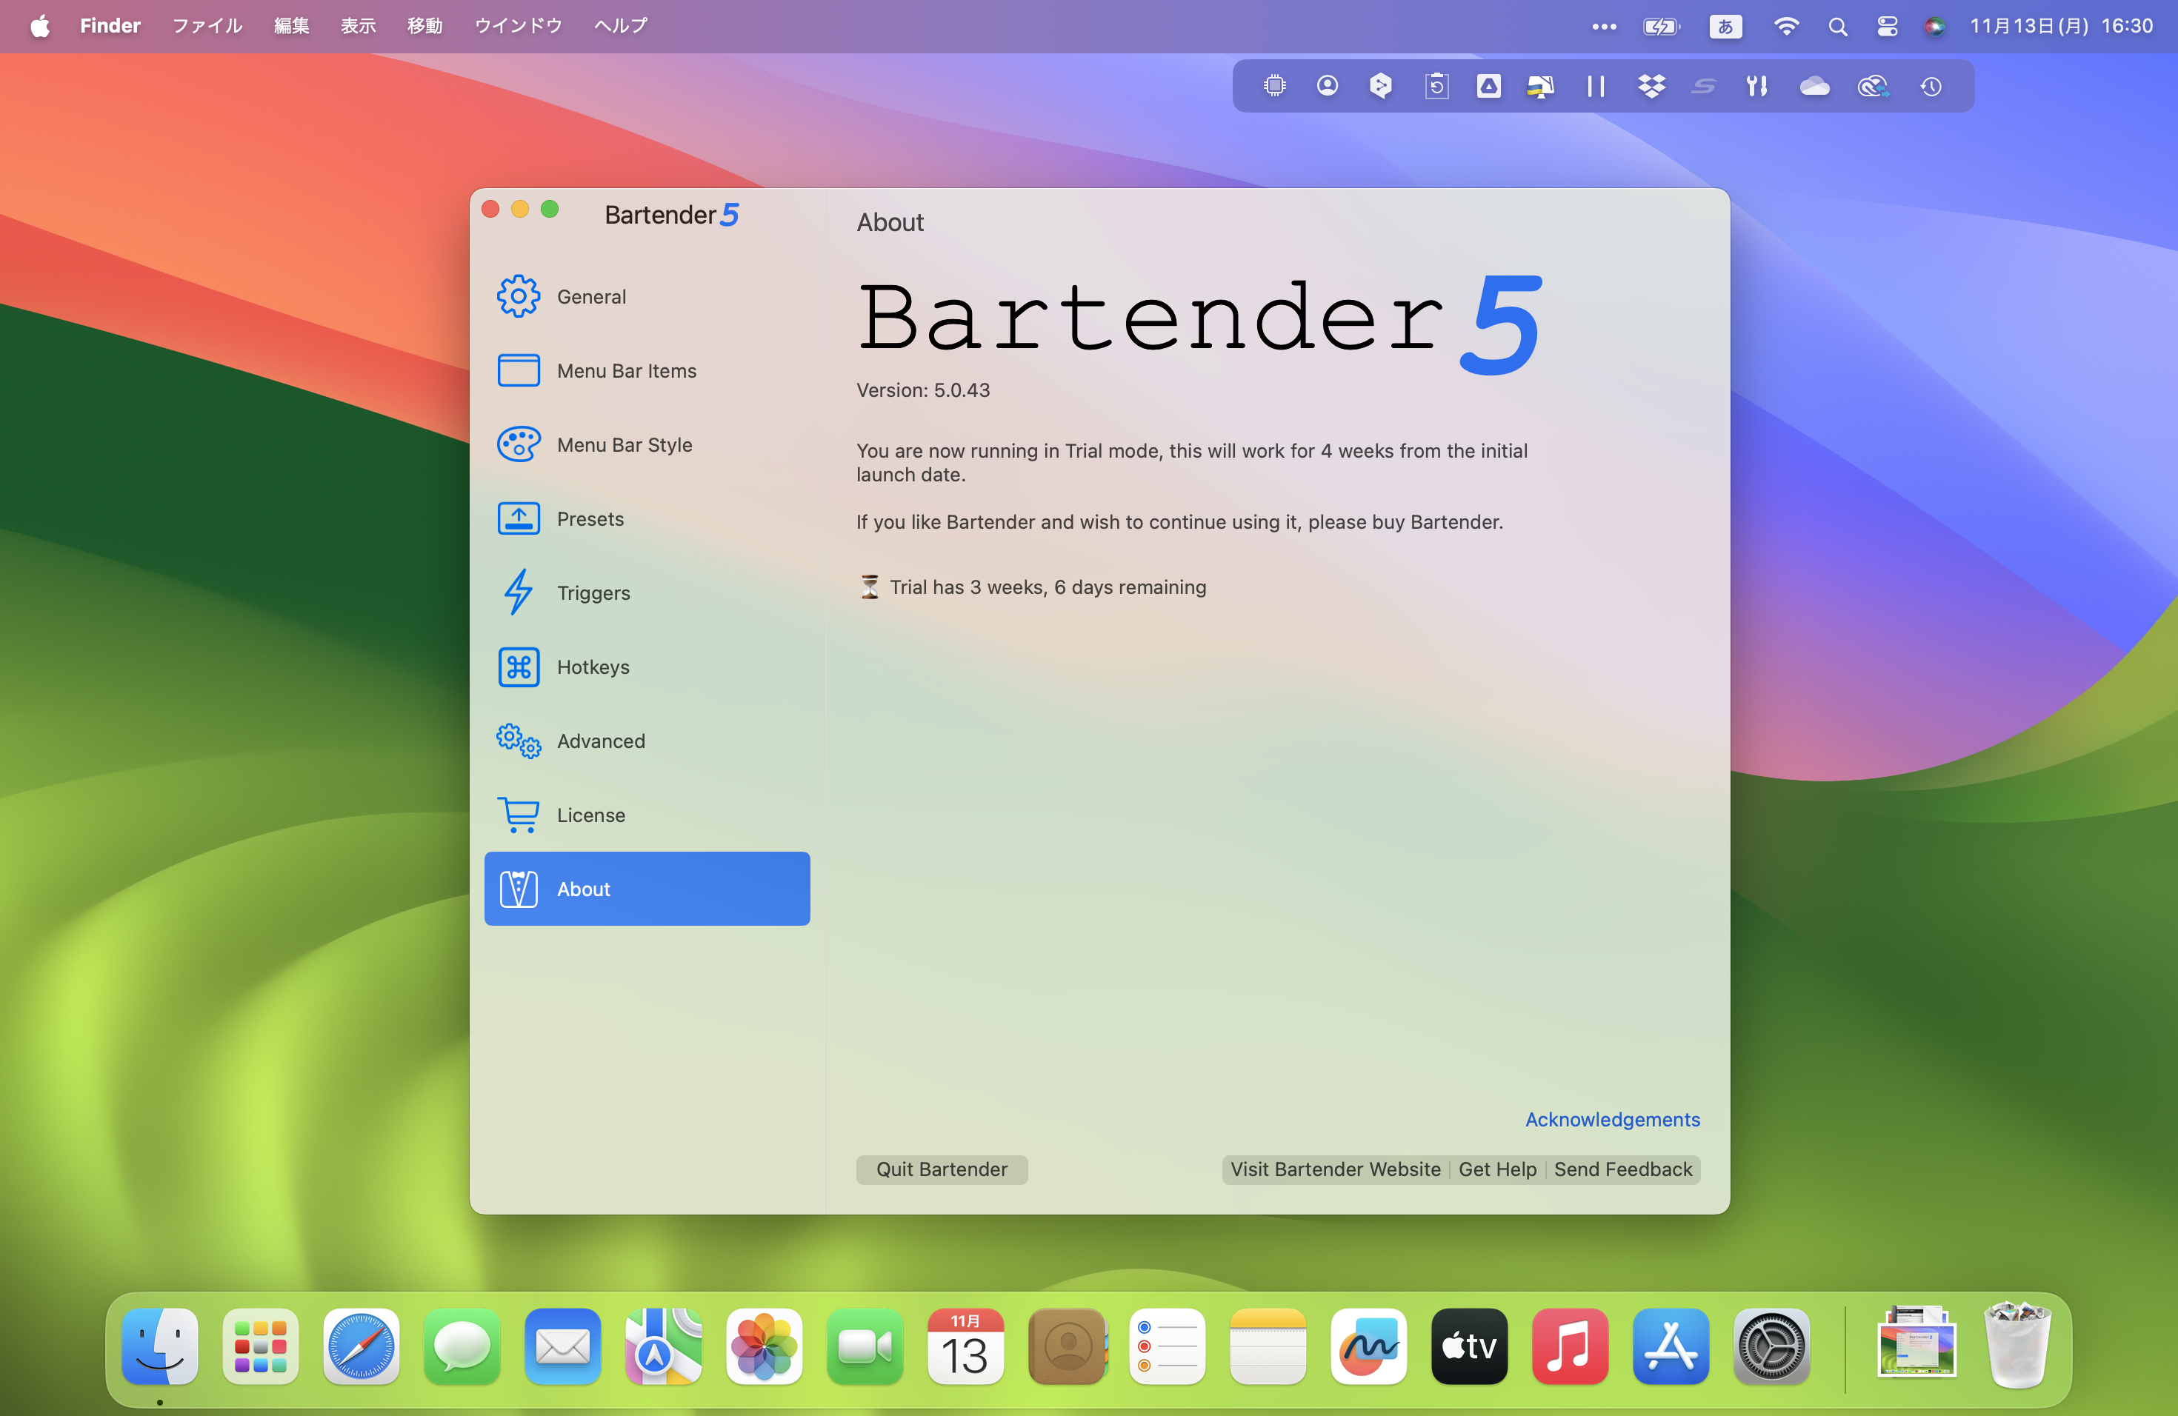Open the Acknowledgements link

(1611, 1119)
